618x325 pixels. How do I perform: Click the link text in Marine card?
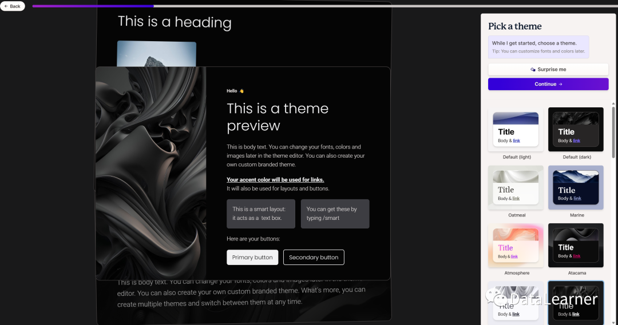[577, 198]
